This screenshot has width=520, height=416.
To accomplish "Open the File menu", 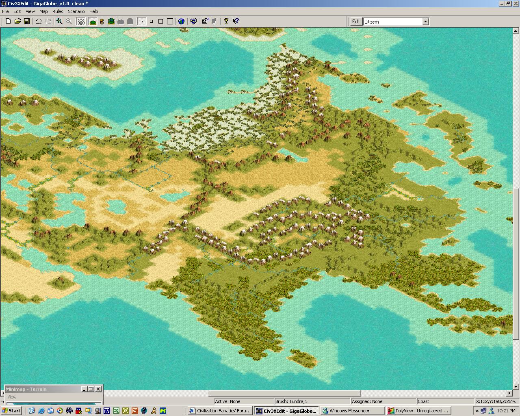I will pos(5,11).
